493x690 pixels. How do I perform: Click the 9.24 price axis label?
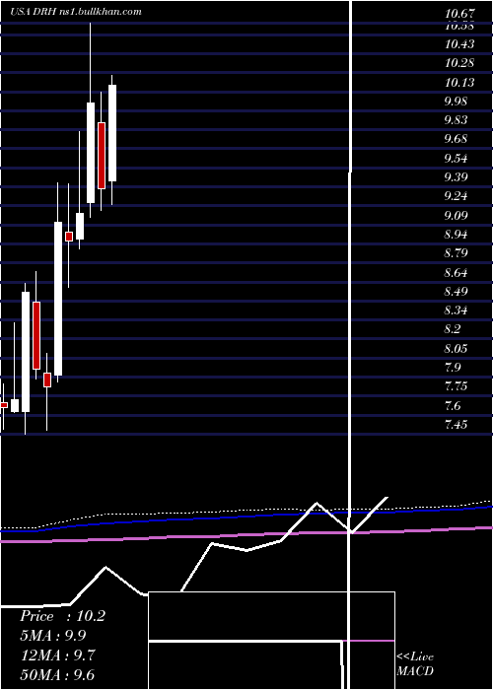point(456,196)
